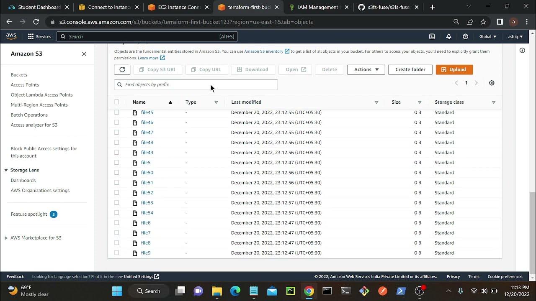Sort by Last modified column arrow
The width and height of the screenshot is (536, 301).
(x=376, y=102)
